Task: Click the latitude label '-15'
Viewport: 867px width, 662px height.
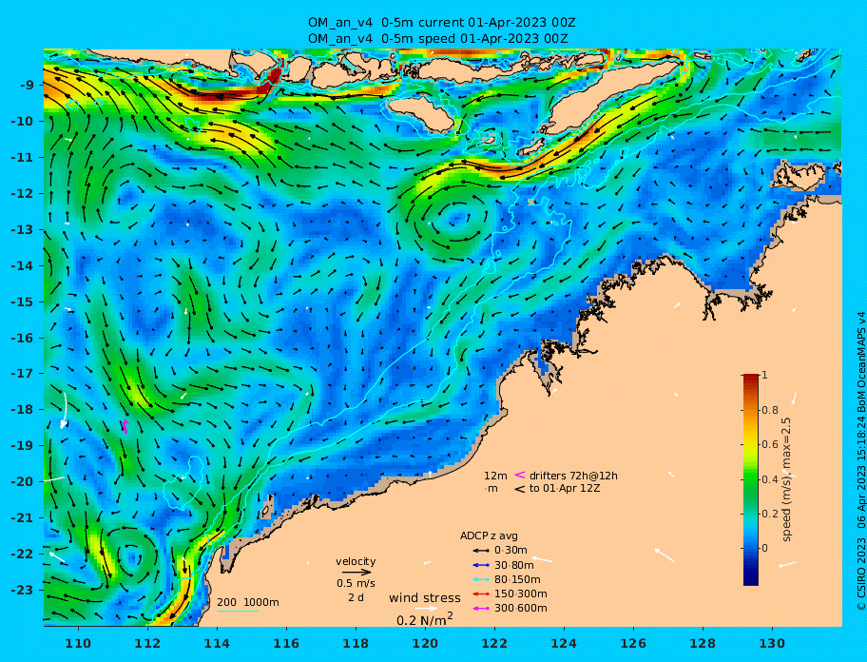Action: (x=24, y=302)
